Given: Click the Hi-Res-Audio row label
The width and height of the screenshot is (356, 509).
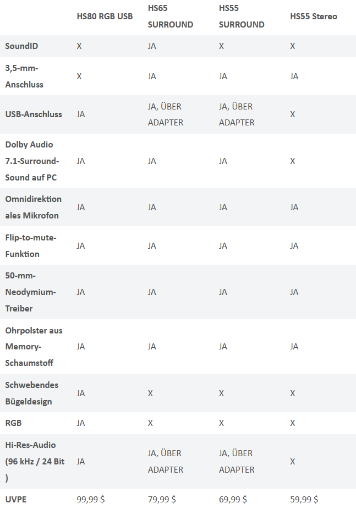Looking at the screenshot, I should tap(35, 461).
